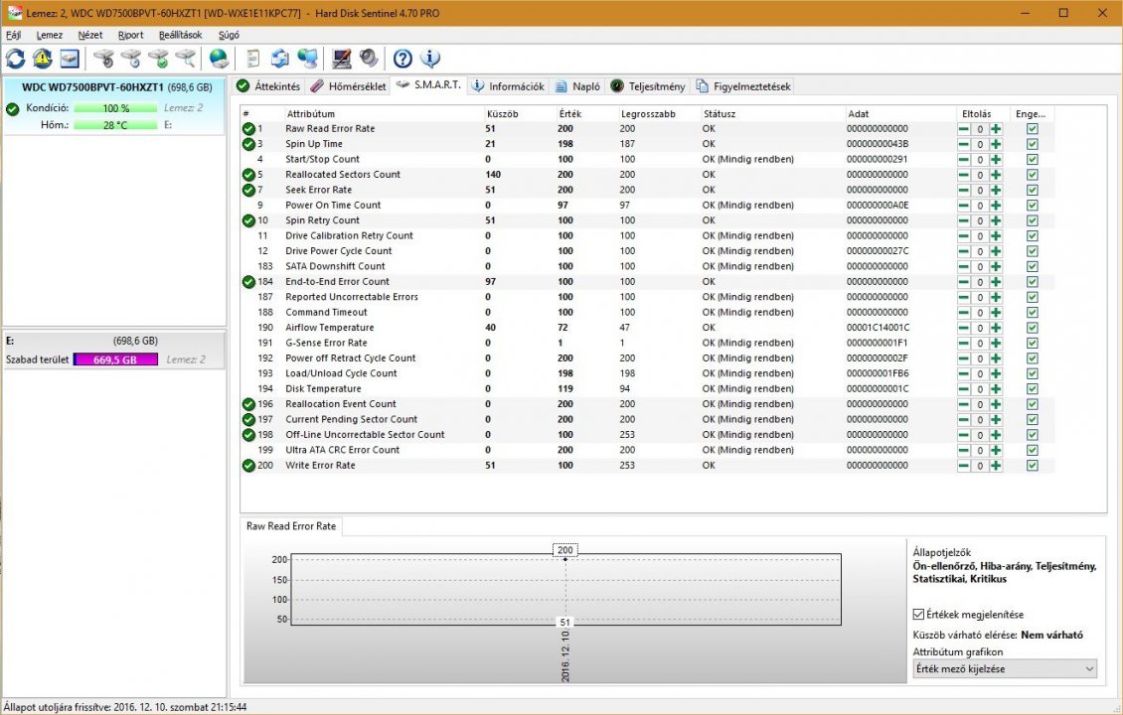This screenshot has width=1123, height=715.
Task: Decrease offset with minus for Seek Error Rate
Action: click(964, 190)
